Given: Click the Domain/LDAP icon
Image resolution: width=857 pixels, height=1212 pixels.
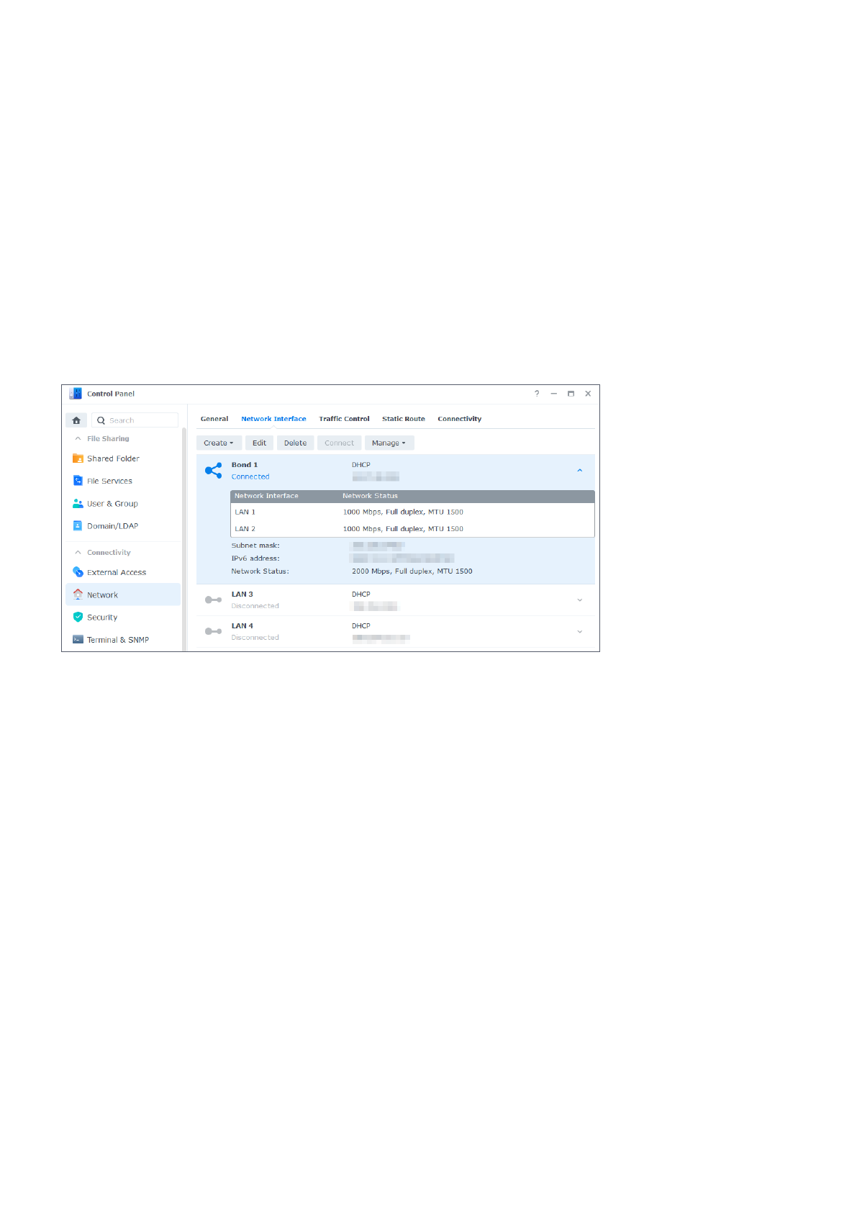Looking at the screenshot, I should (78, 526).
